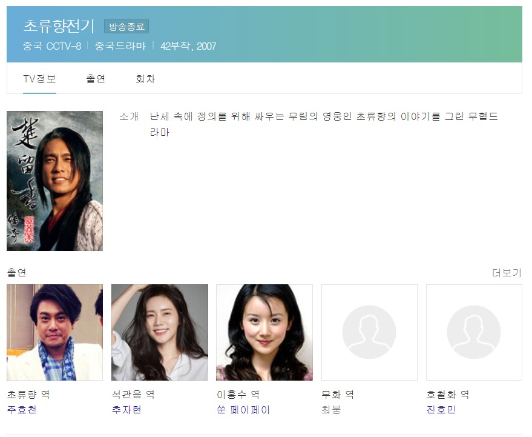Click the placeholder avatar icon for 진호민
532x437 pixels.
click(x=474, y=332)
